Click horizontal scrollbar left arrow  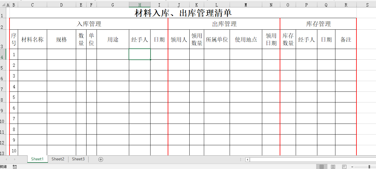[247, 159]
